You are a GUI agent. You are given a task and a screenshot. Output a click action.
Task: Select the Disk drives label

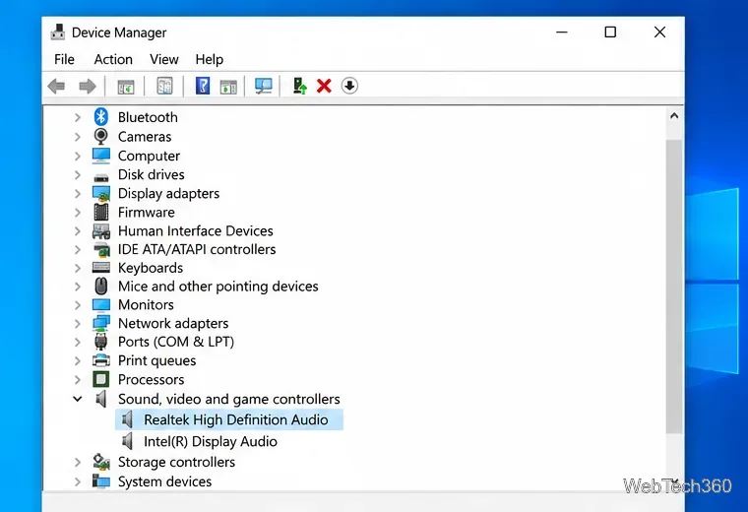coord(152,174)
